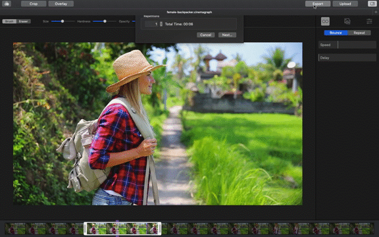Click the Repetitions stepper arrows
This screenshot has width=379, height=237.
click(161, 24)
